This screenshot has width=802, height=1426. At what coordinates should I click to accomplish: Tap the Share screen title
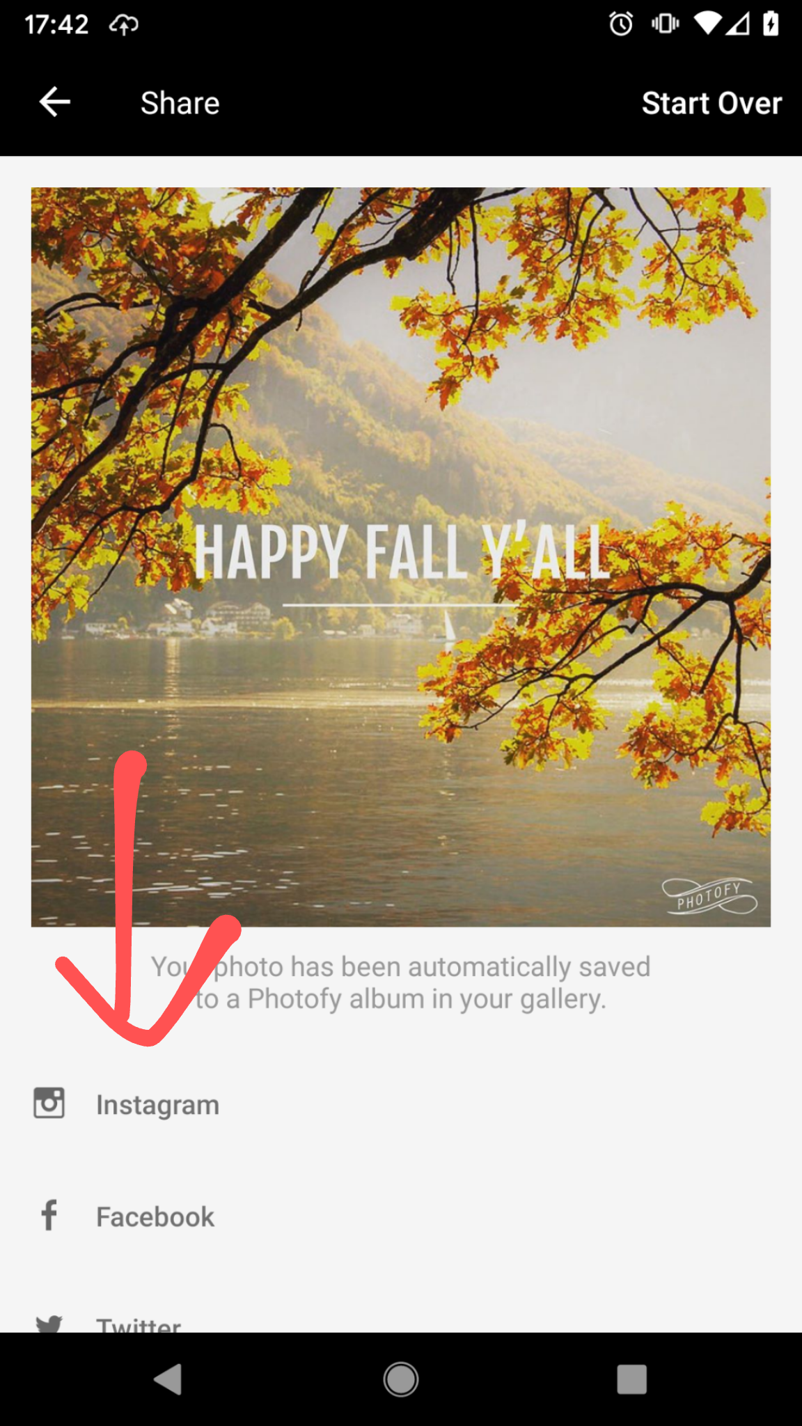click(x=180, y=103)
